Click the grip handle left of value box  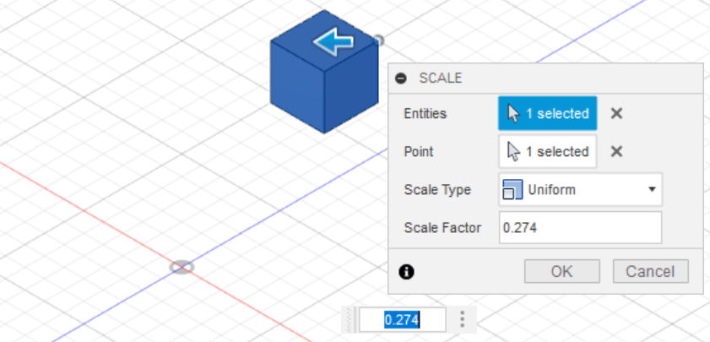point(350,320)
